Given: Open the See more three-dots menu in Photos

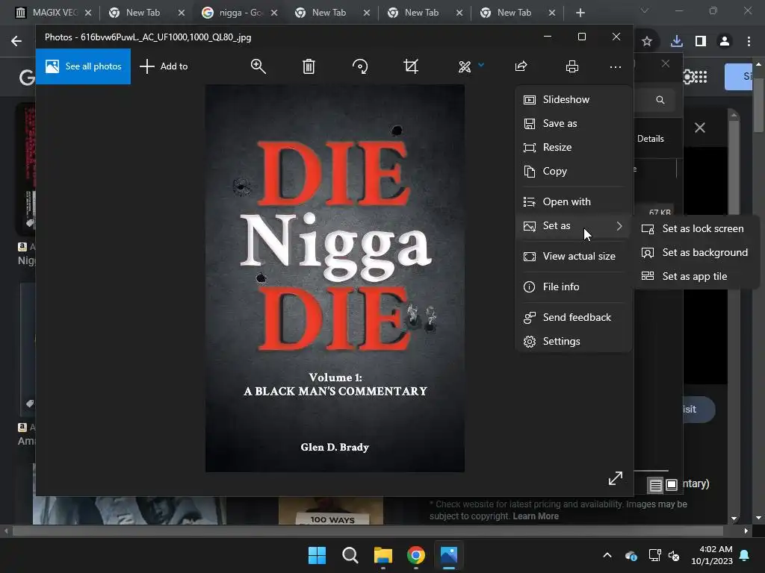Looking at the screenshot, I should pos(616,66).
